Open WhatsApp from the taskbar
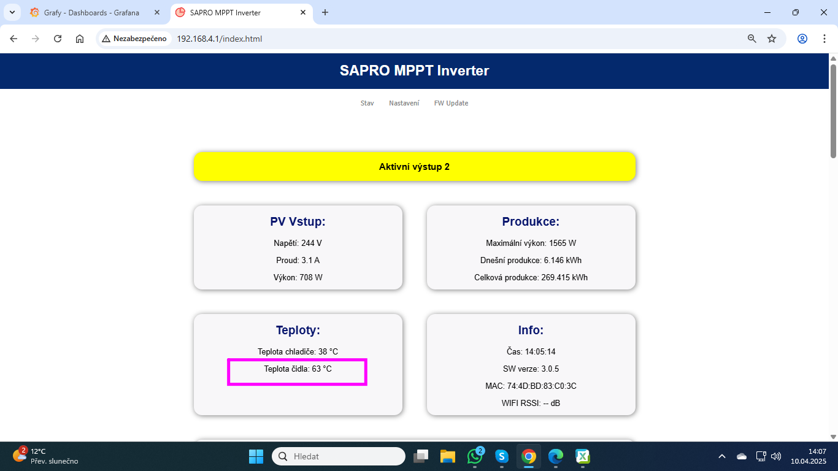Viewport: 838px width, 471px height. (x=475, y=456)
